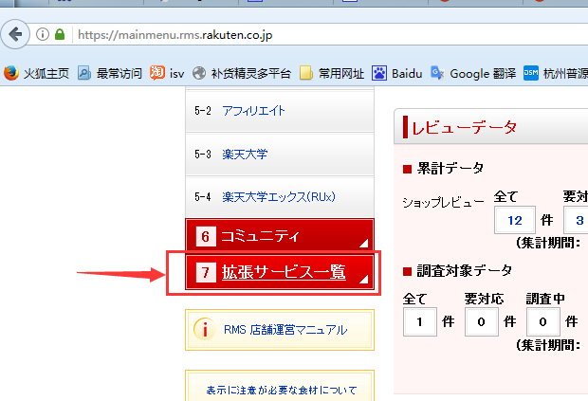Open the Baidu bookmark

(396, 73)
